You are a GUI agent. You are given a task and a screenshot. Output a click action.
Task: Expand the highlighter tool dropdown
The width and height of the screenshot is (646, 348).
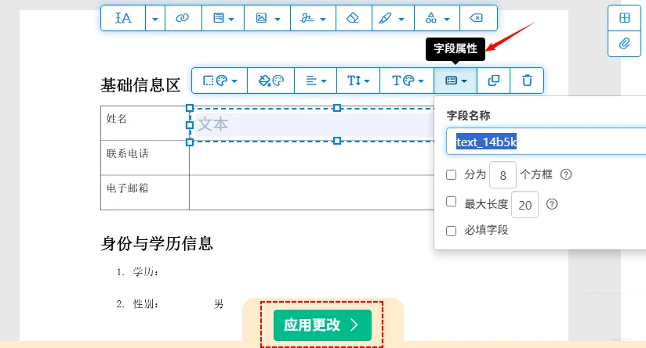coord(401,19)
